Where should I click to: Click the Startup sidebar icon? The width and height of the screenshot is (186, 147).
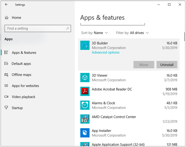click(6, 108)
